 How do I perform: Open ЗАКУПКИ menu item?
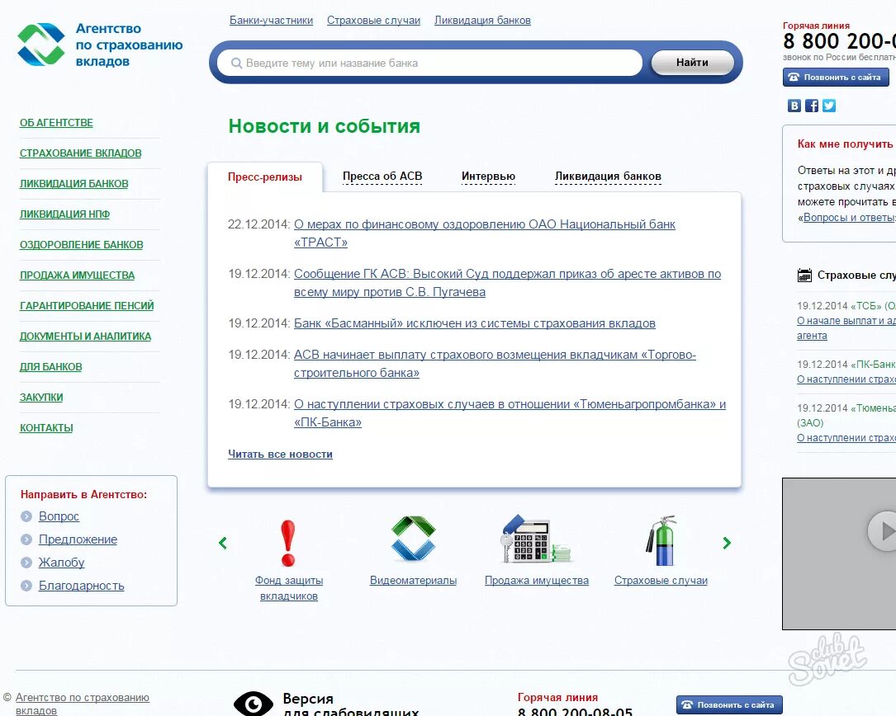tap(41, 398)
